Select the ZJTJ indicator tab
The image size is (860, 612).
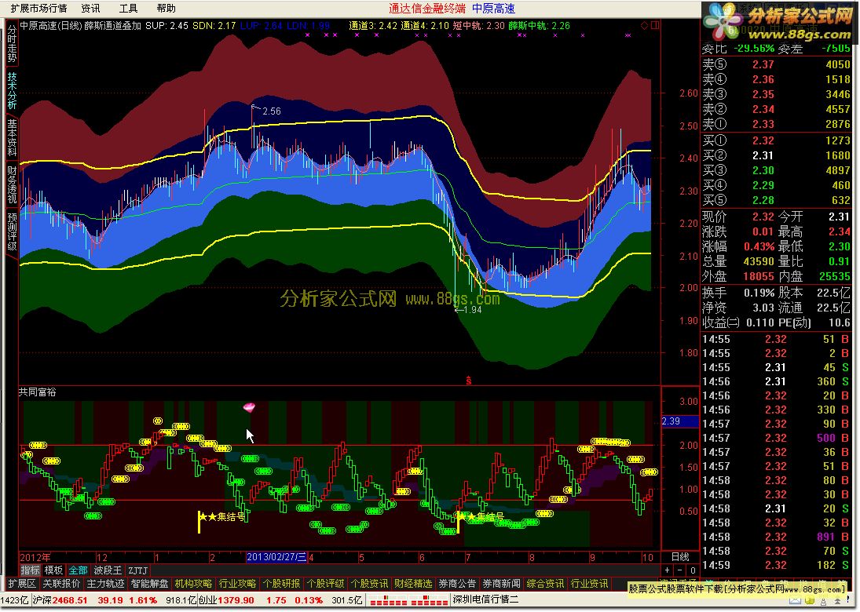pyautogui.click(x=137, y=570)
